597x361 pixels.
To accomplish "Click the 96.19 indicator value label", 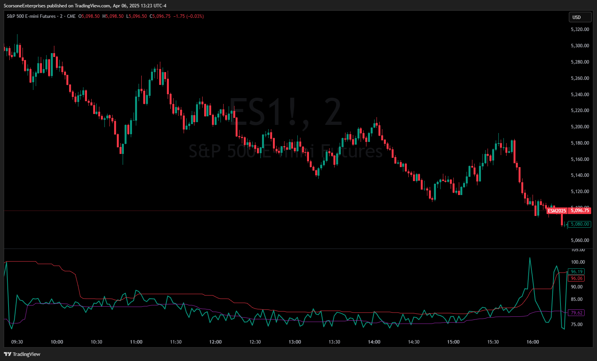I will click(576, 272).
